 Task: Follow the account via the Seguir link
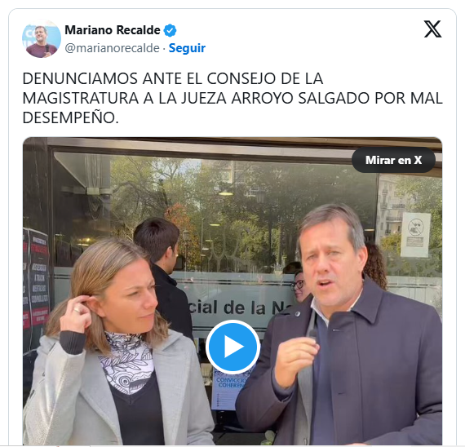pyautogui.click(x=187, y=48)
